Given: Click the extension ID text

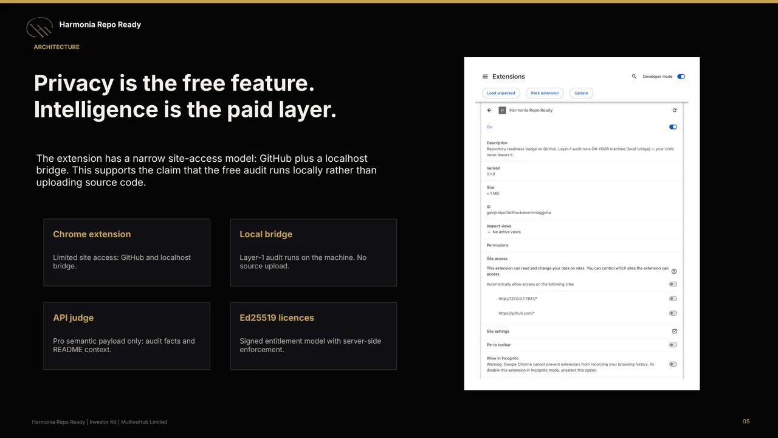Looking at the screenshot, I should click(518, 213).
